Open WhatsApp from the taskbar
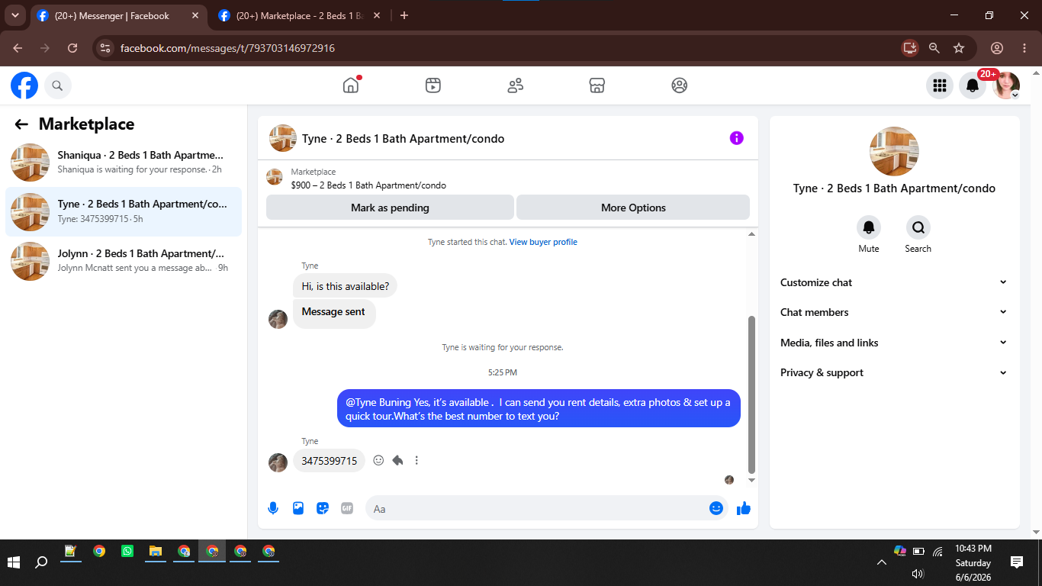 coord(127,551)
